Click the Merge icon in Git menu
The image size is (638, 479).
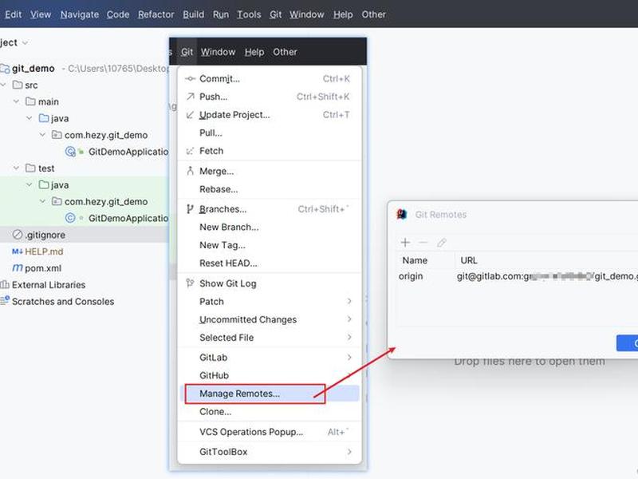[x=190, y=171]
